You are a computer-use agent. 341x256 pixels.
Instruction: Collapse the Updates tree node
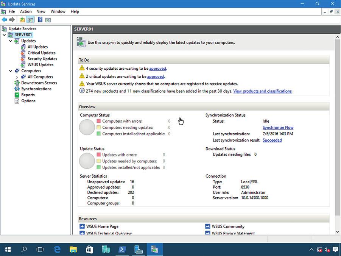point(11,41)
